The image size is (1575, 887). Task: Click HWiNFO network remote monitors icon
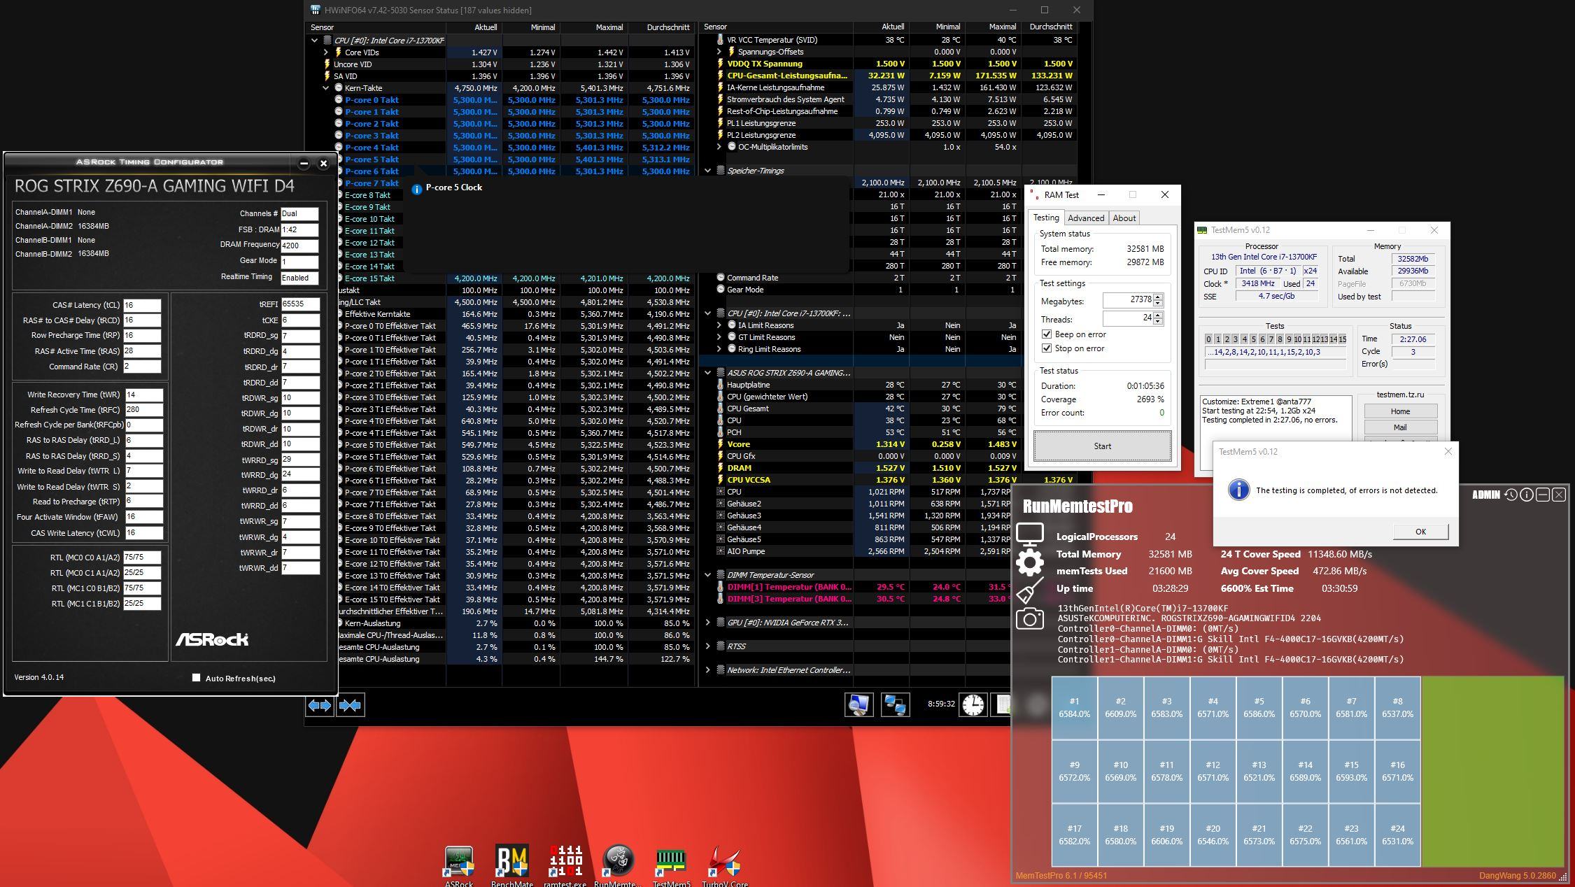click(895, 704)
